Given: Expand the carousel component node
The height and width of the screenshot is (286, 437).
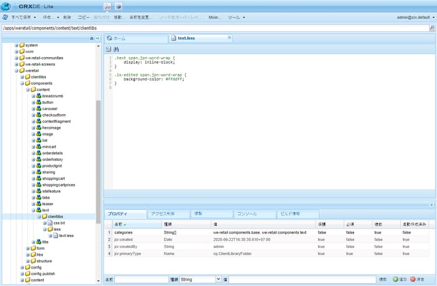Looking at the screenshot, I should [x=34, y=108].
